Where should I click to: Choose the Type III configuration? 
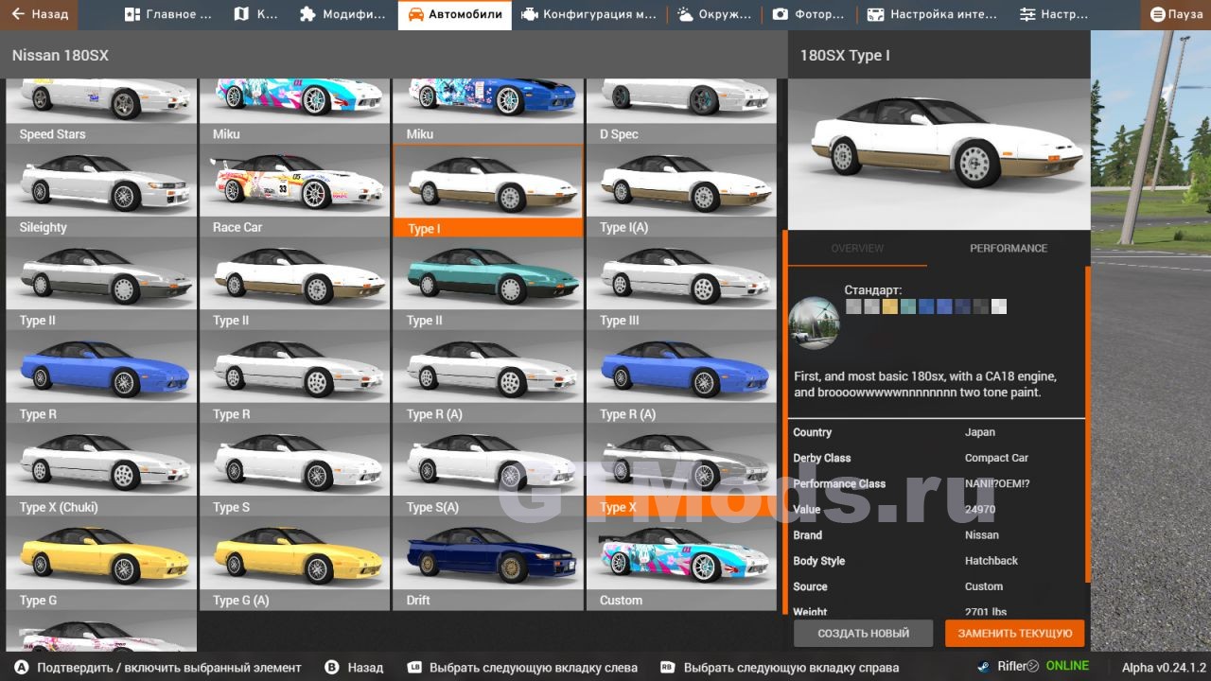tap(681, 284)
